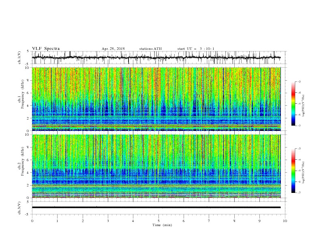Click the '8' kHz tick on ch.1 axis
Viewport: 321px width, 248px height.
click(x=28, y=80)
